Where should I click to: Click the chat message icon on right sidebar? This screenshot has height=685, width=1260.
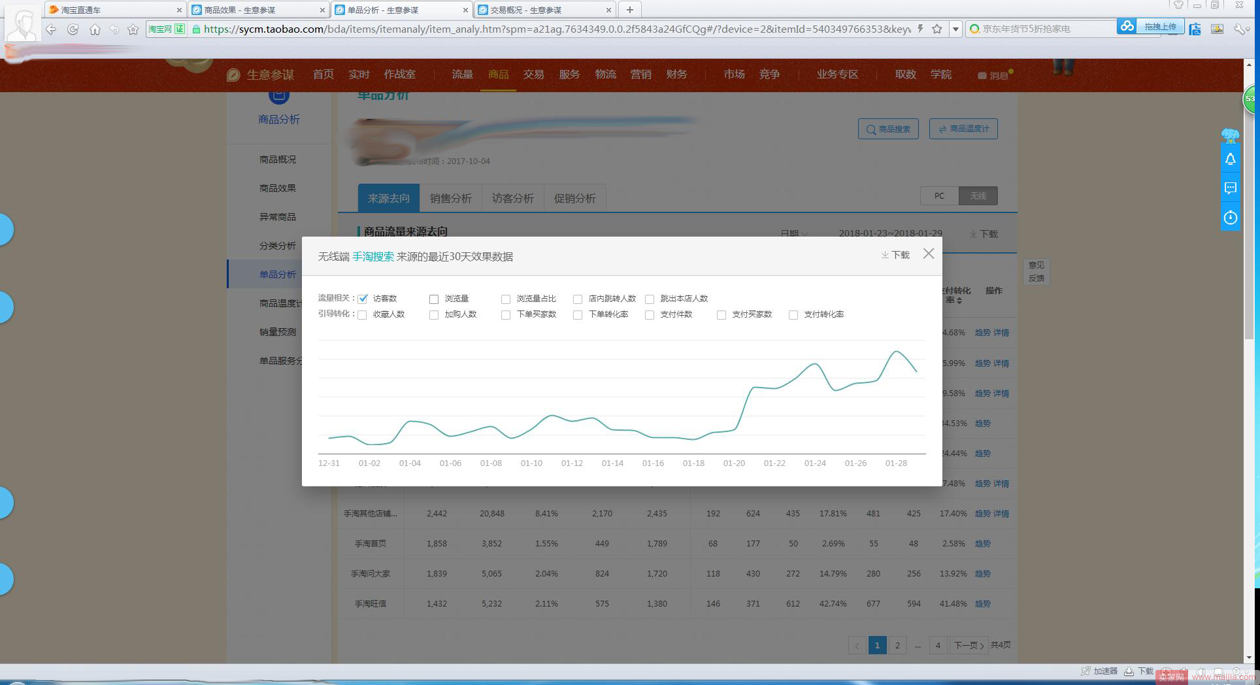[1230, 188]
